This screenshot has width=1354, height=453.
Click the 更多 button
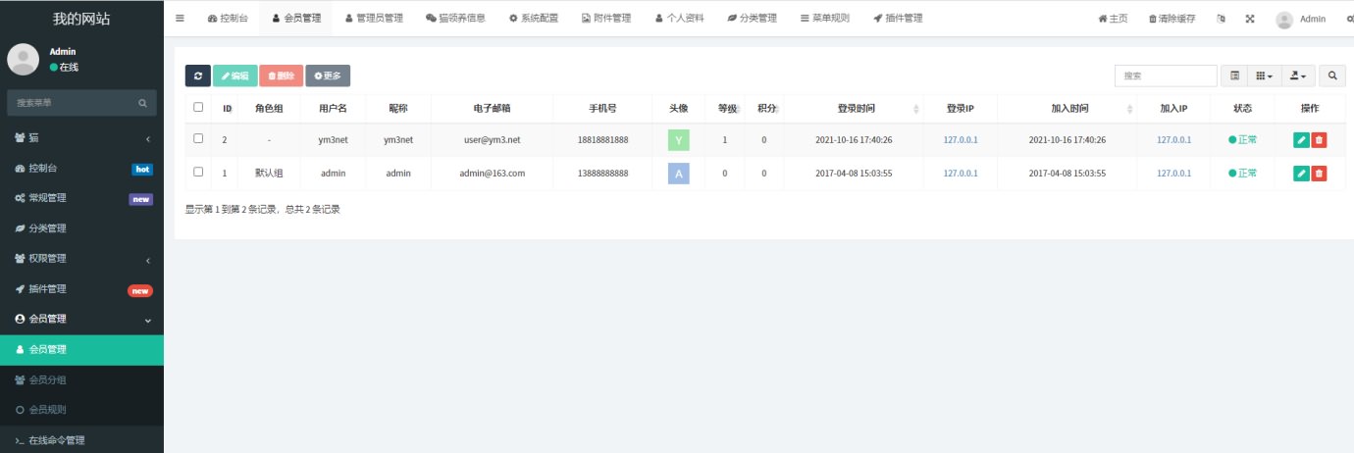click(328, 75)
